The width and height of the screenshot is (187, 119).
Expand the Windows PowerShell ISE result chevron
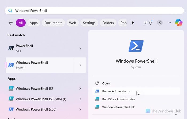pyautogui.click(x=80, y=89)
